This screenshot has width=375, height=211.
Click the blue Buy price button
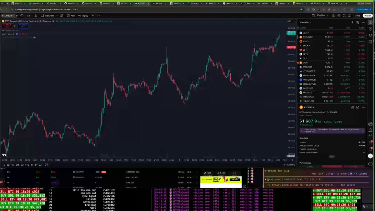tap(23, 25)
